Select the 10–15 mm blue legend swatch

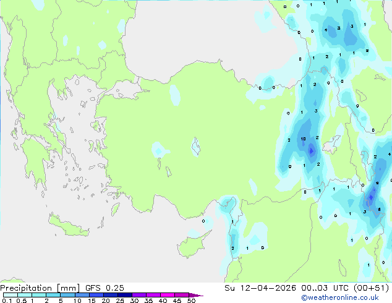pyautogui.click(x=82, y=295)
